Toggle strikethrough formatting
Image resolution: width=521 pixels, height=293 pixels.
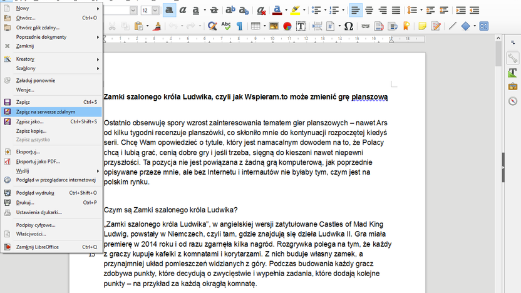(214, 10)
